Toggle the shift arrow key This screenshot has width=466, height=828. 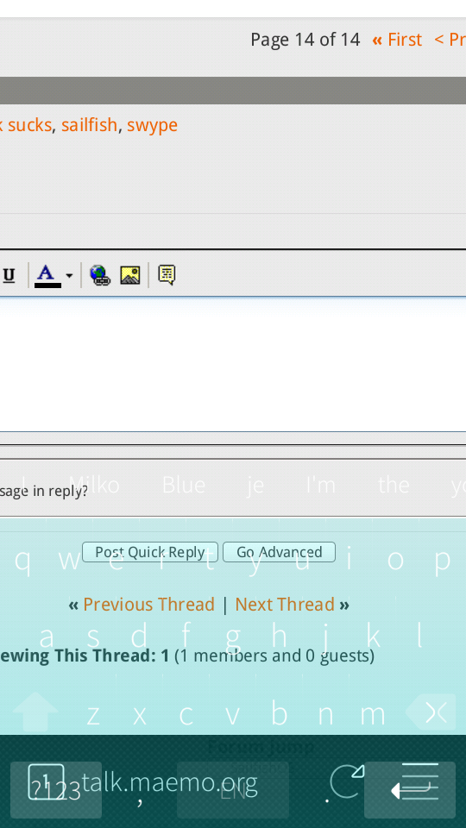[x=35, y=712]
